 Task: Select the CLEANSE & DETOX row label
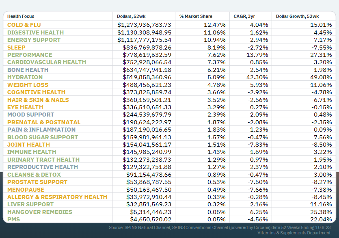coord(34,175)
